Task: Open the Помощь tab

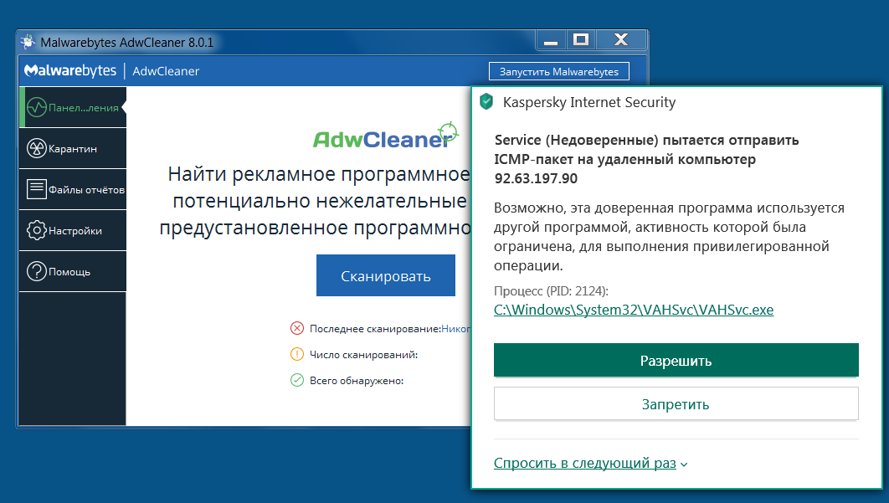Action: coord(73,272)
